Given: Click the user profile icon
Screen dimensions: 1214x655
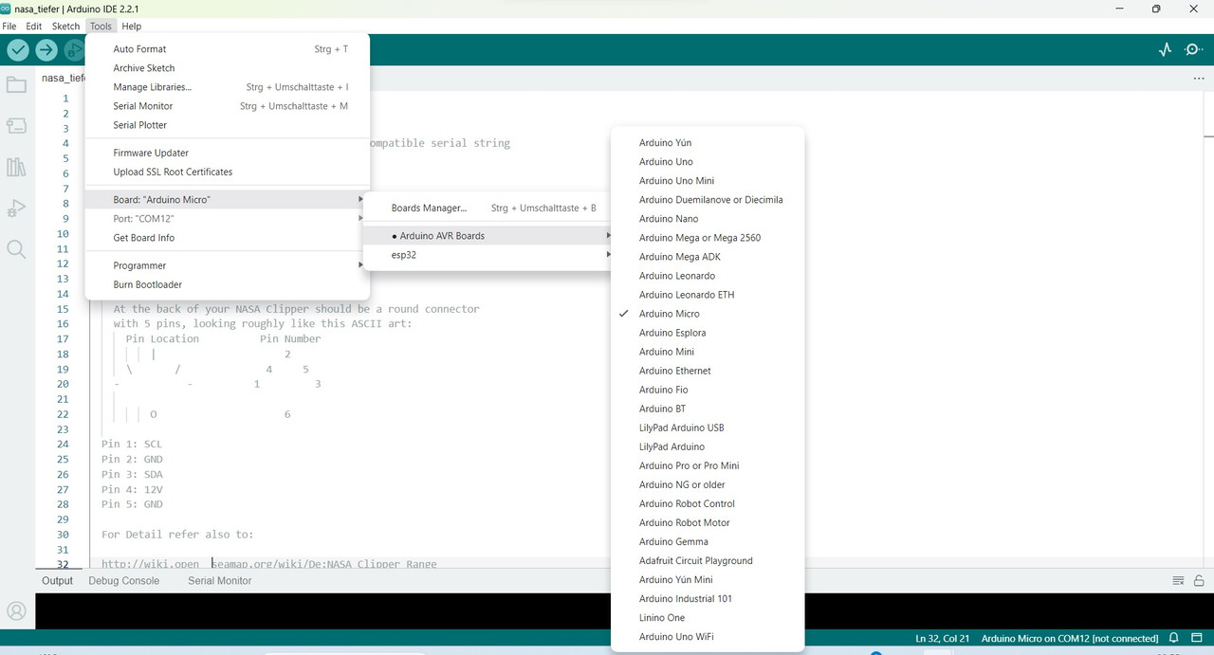Looking at the screenshot, I should coord(16,611).
